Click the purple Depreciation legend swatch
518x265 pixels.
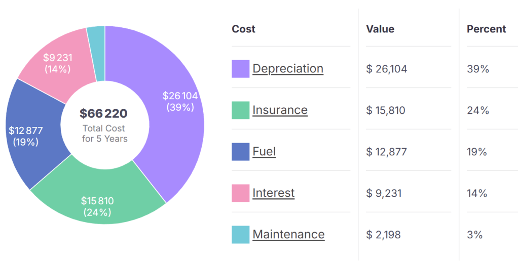(x=240, y=69)
